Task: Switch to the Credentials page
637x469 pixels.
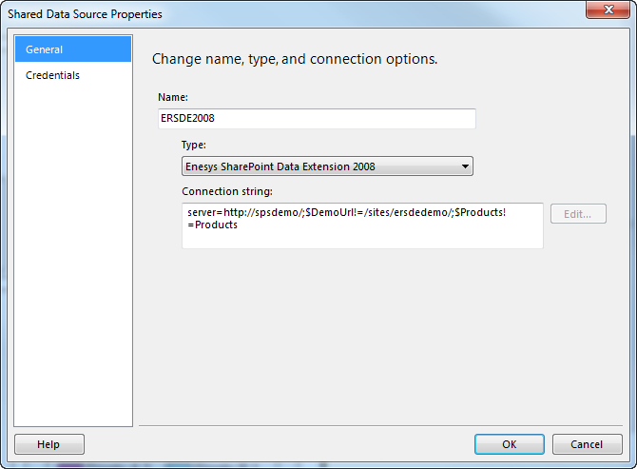Action: (x=53, y=75)
